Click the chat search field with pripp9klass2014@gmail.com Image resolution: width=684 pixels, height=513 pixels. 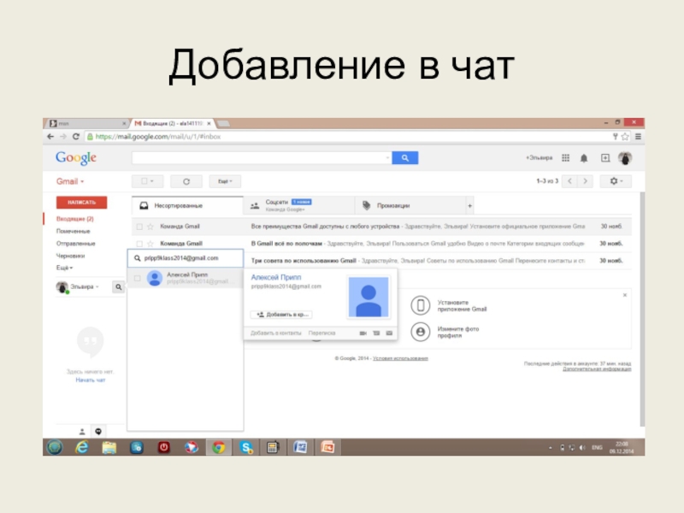pyautogui.click(x=186, y=258)
